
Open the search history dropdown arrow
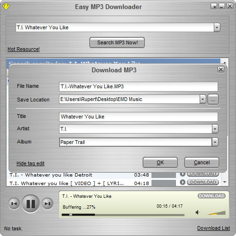(x=217, y=27)
